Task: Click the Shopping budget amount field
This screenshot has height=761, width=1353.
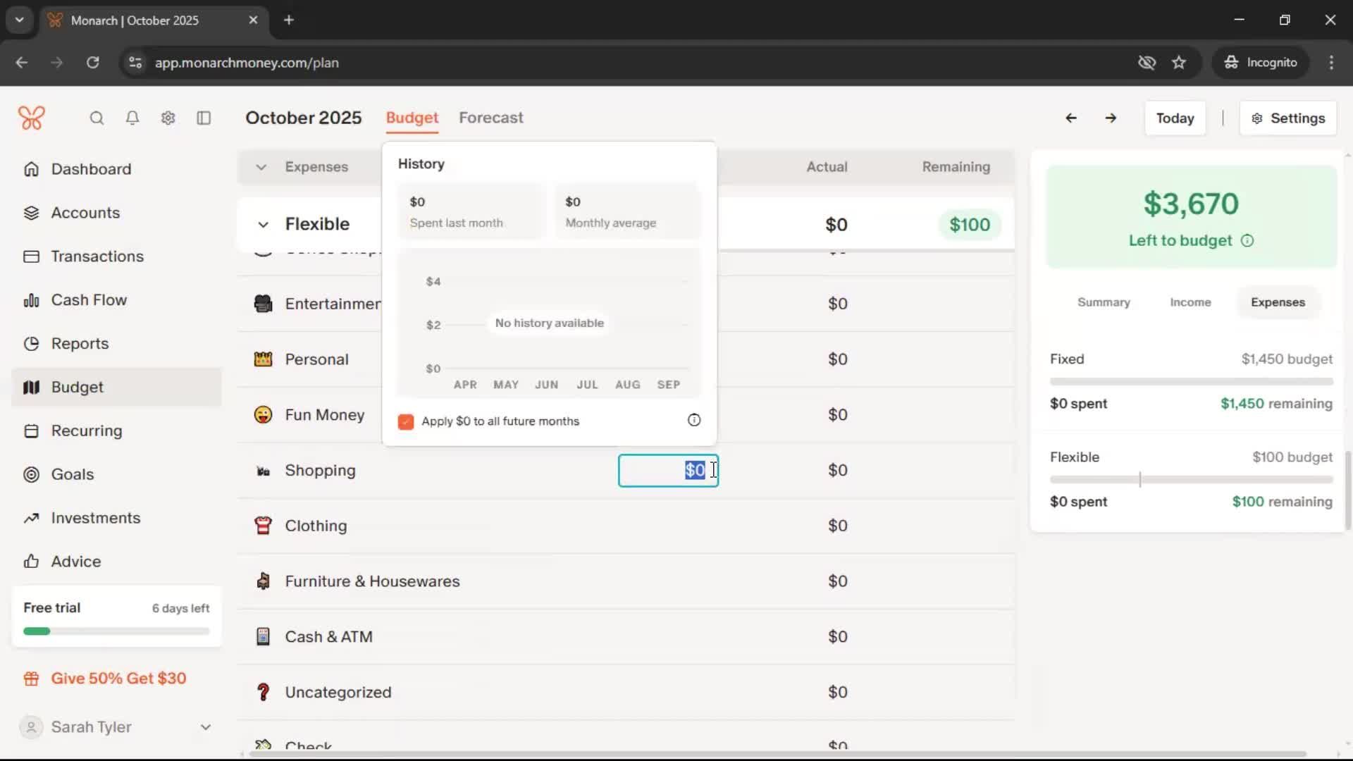Action: pos(667,470)
